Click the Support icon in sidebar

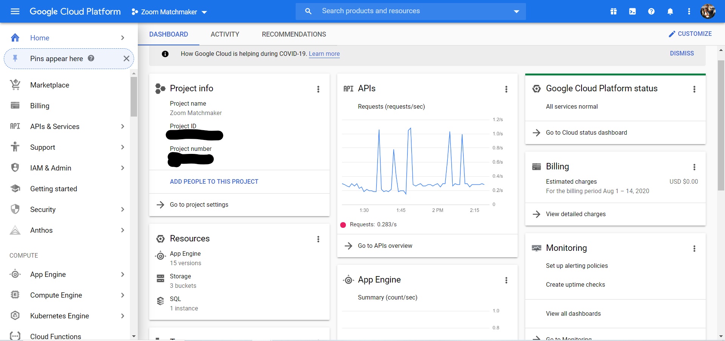(x=15, y=147)
